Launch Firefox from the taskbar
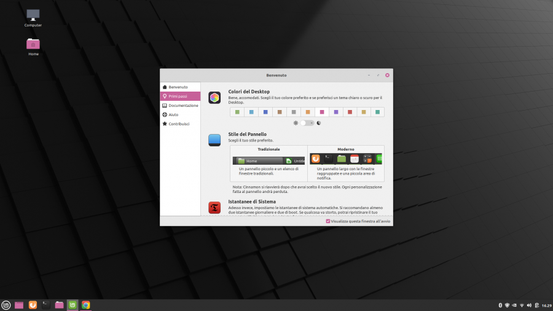The height and width of the screenshot is (311, 553). pyautogui.click(x=33, y=305)
